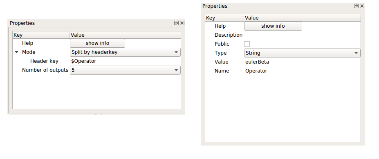379x159 pixels.
Task: Select the Description row label
Action: (229, 35)
